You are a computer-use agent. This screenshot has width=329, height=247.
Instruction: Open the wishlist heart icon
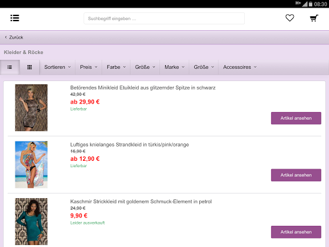[x=290, y=18]
